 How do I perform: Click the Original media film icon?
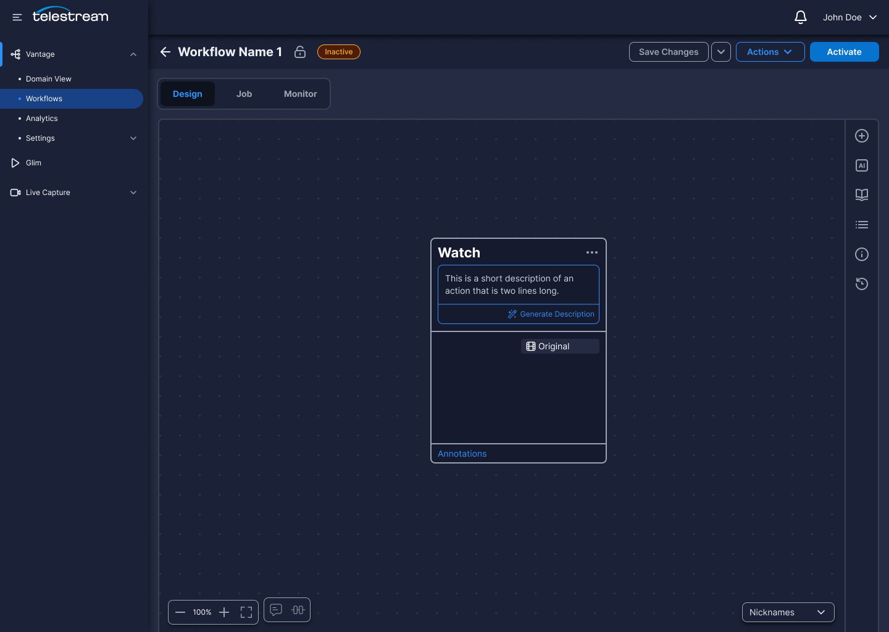tap(531, 346)
